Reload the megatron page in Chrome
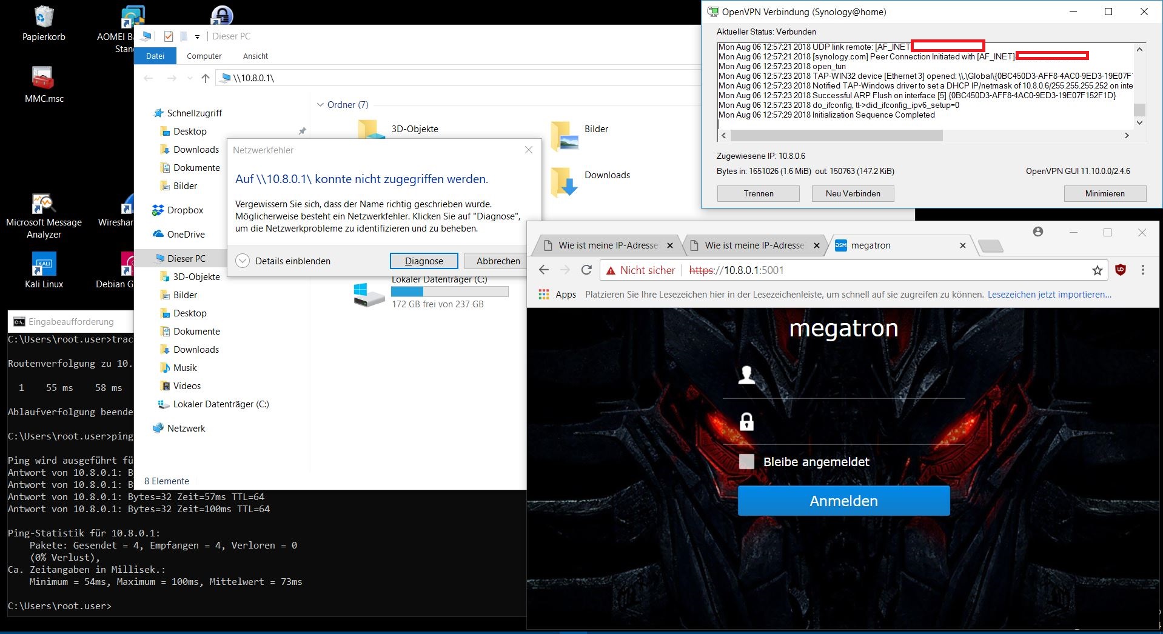Screen dimensions: 1163x634 click(x=586, y=270)
